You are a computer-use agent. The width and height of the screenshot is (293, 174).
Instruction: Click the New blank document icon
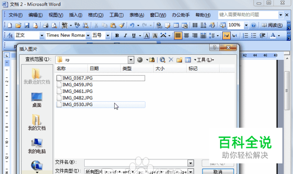tap(10, 25)
